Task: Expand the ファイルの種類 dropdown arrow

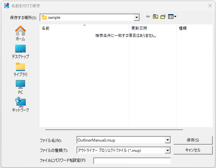Action: click(168, 151)
